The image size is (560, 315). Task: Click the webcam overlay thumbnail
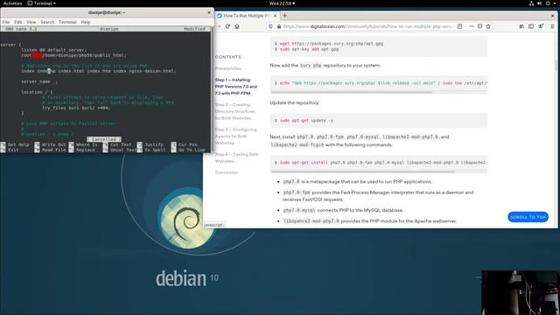(x=521, y=293)
